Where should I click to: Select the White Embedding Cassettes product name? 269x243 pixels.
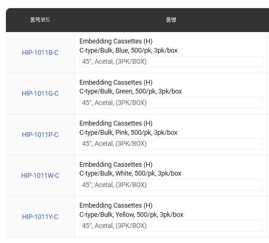pos(116,165)
